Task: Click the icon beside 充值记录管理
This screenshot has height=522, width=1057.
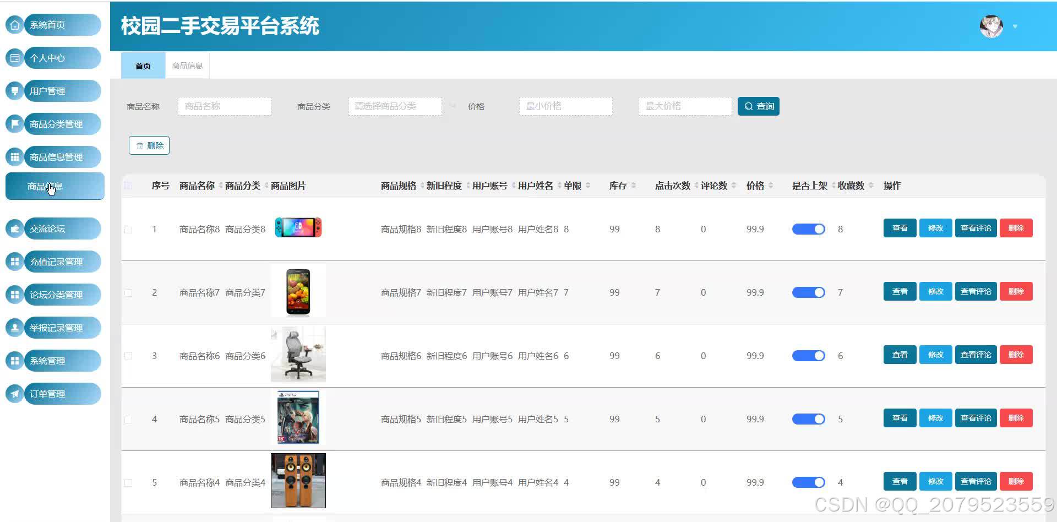Action: point(15,262)
